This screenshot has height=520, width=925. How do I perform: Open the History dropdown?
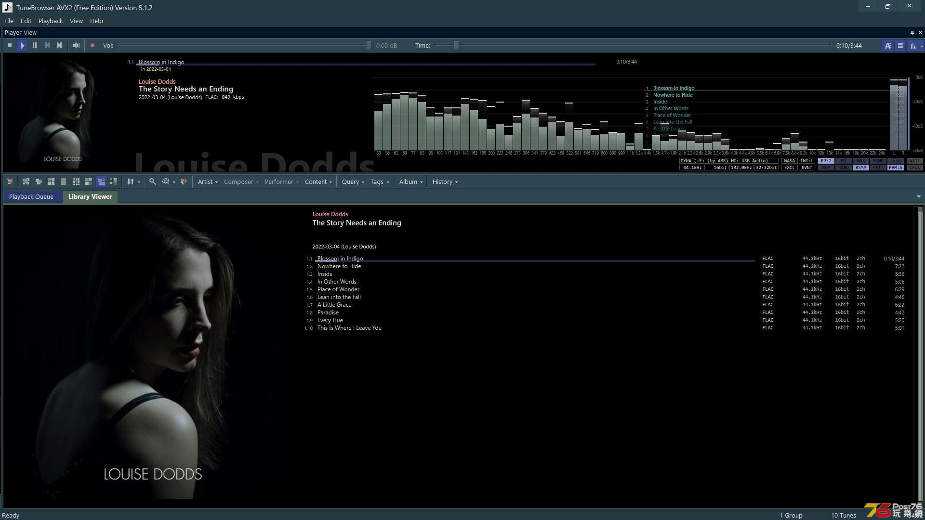[445, 182]
